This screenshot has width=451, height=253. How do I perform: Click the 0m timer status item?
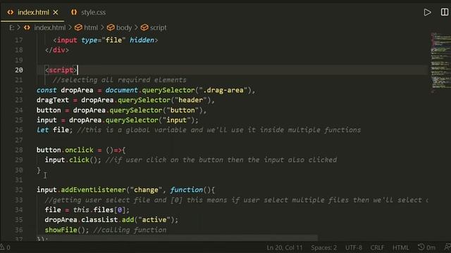426,247
